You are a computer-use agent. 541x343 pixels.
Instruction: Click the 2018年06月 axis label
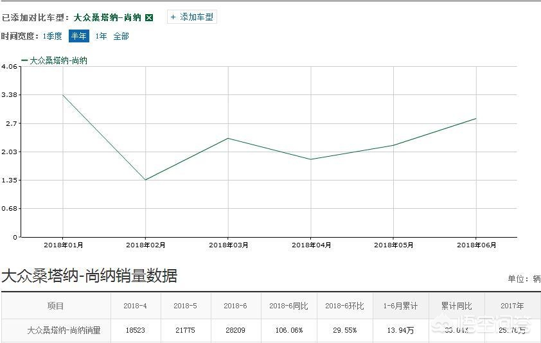[477, 245]
